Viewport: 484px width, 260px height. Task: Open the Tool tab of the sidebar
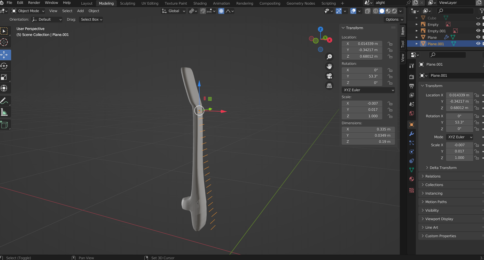tap(403, 44)
